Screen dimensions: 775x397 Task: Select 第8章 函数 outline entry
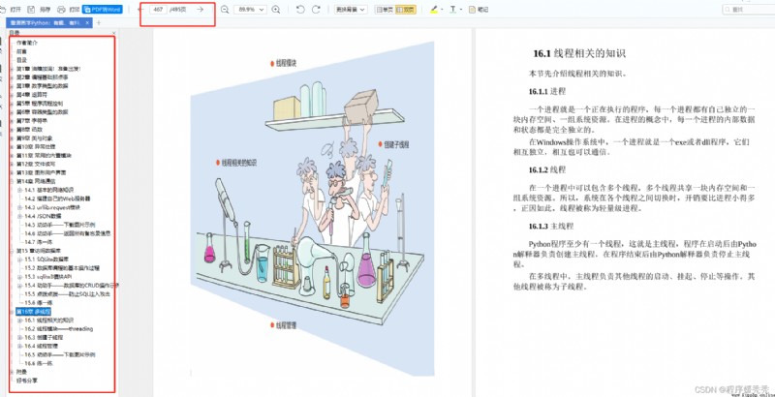[x=30, y=130]
